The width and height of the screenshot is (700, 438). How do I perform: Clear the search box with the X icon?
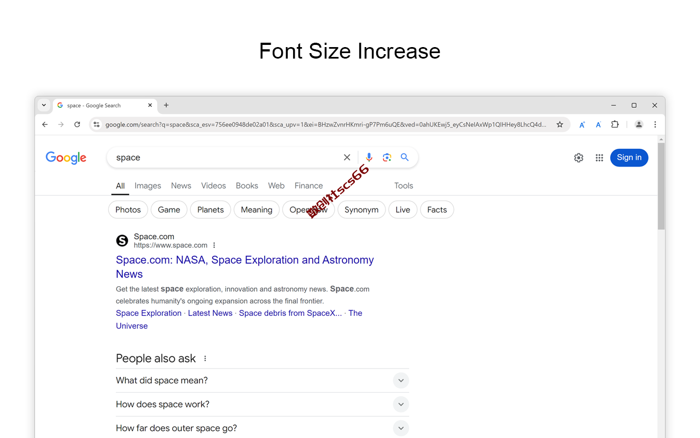coord(347,158)
